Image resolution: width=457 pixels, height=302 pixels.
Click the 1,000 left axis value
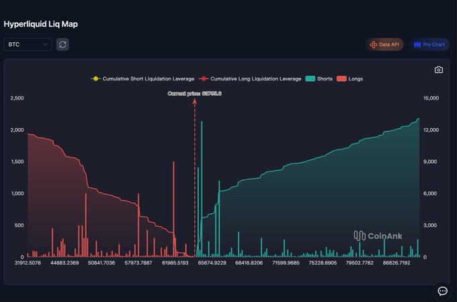tap(17, 193)
